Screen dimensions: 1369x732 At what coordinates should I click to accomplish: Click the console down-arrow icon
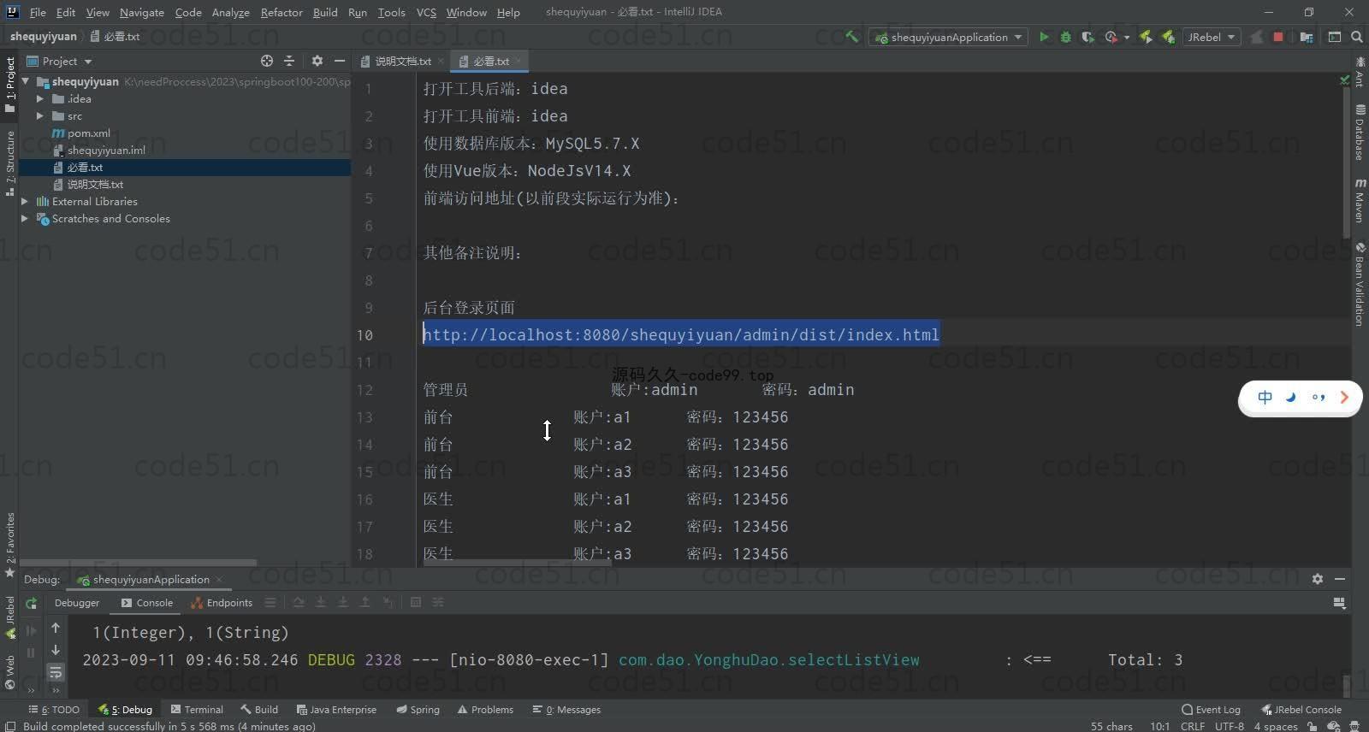(x=56, y=650)
